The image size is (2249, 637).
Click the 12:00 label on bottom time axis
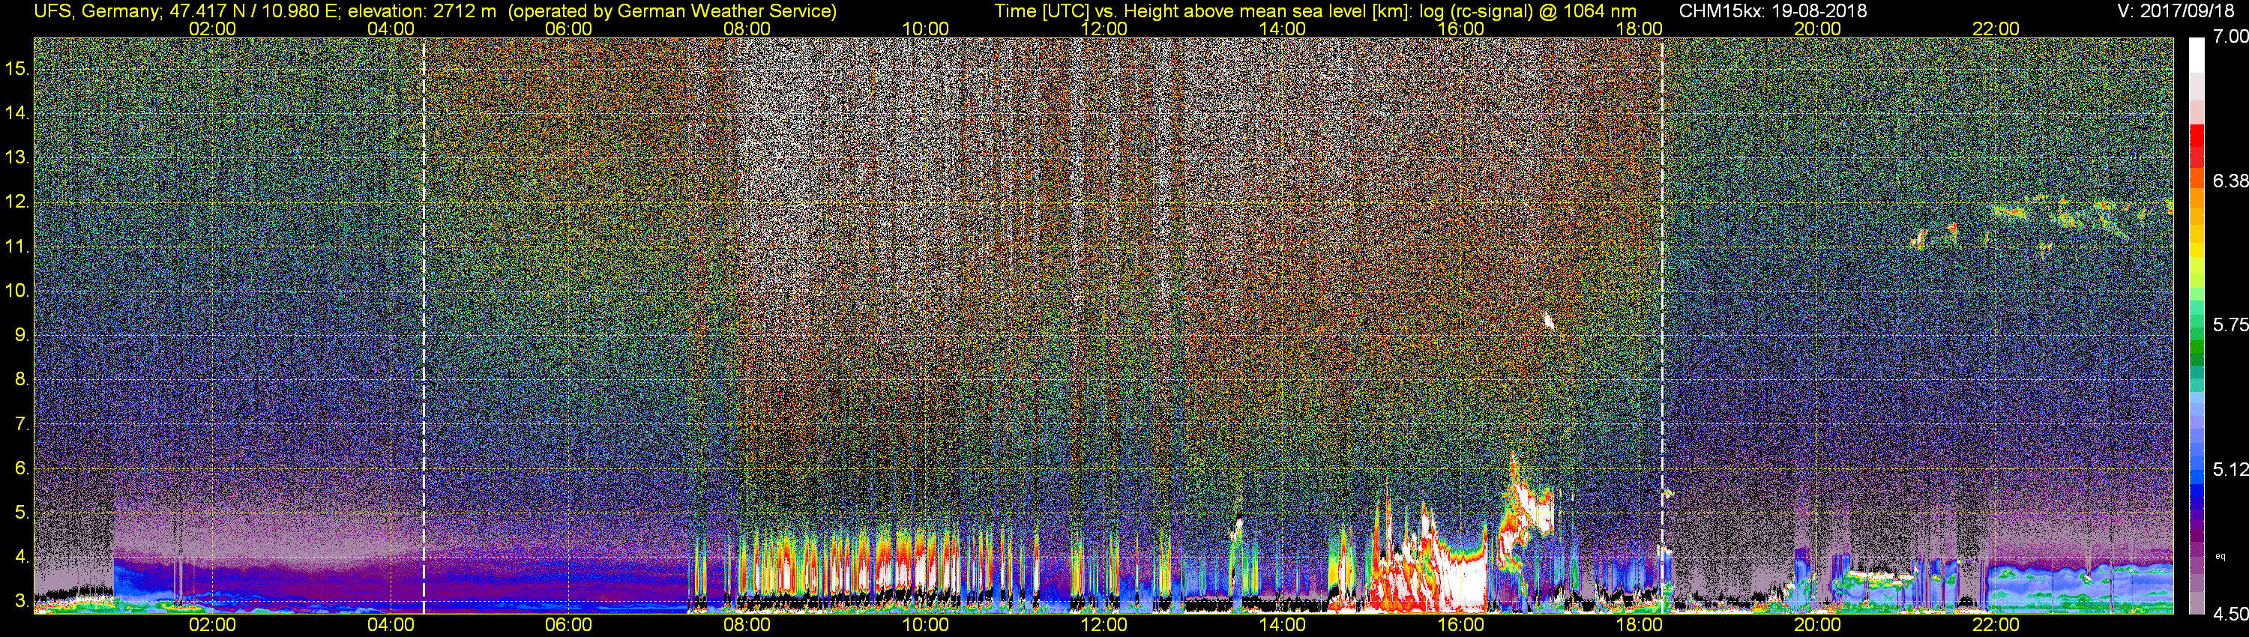(x=1104, y=625)
